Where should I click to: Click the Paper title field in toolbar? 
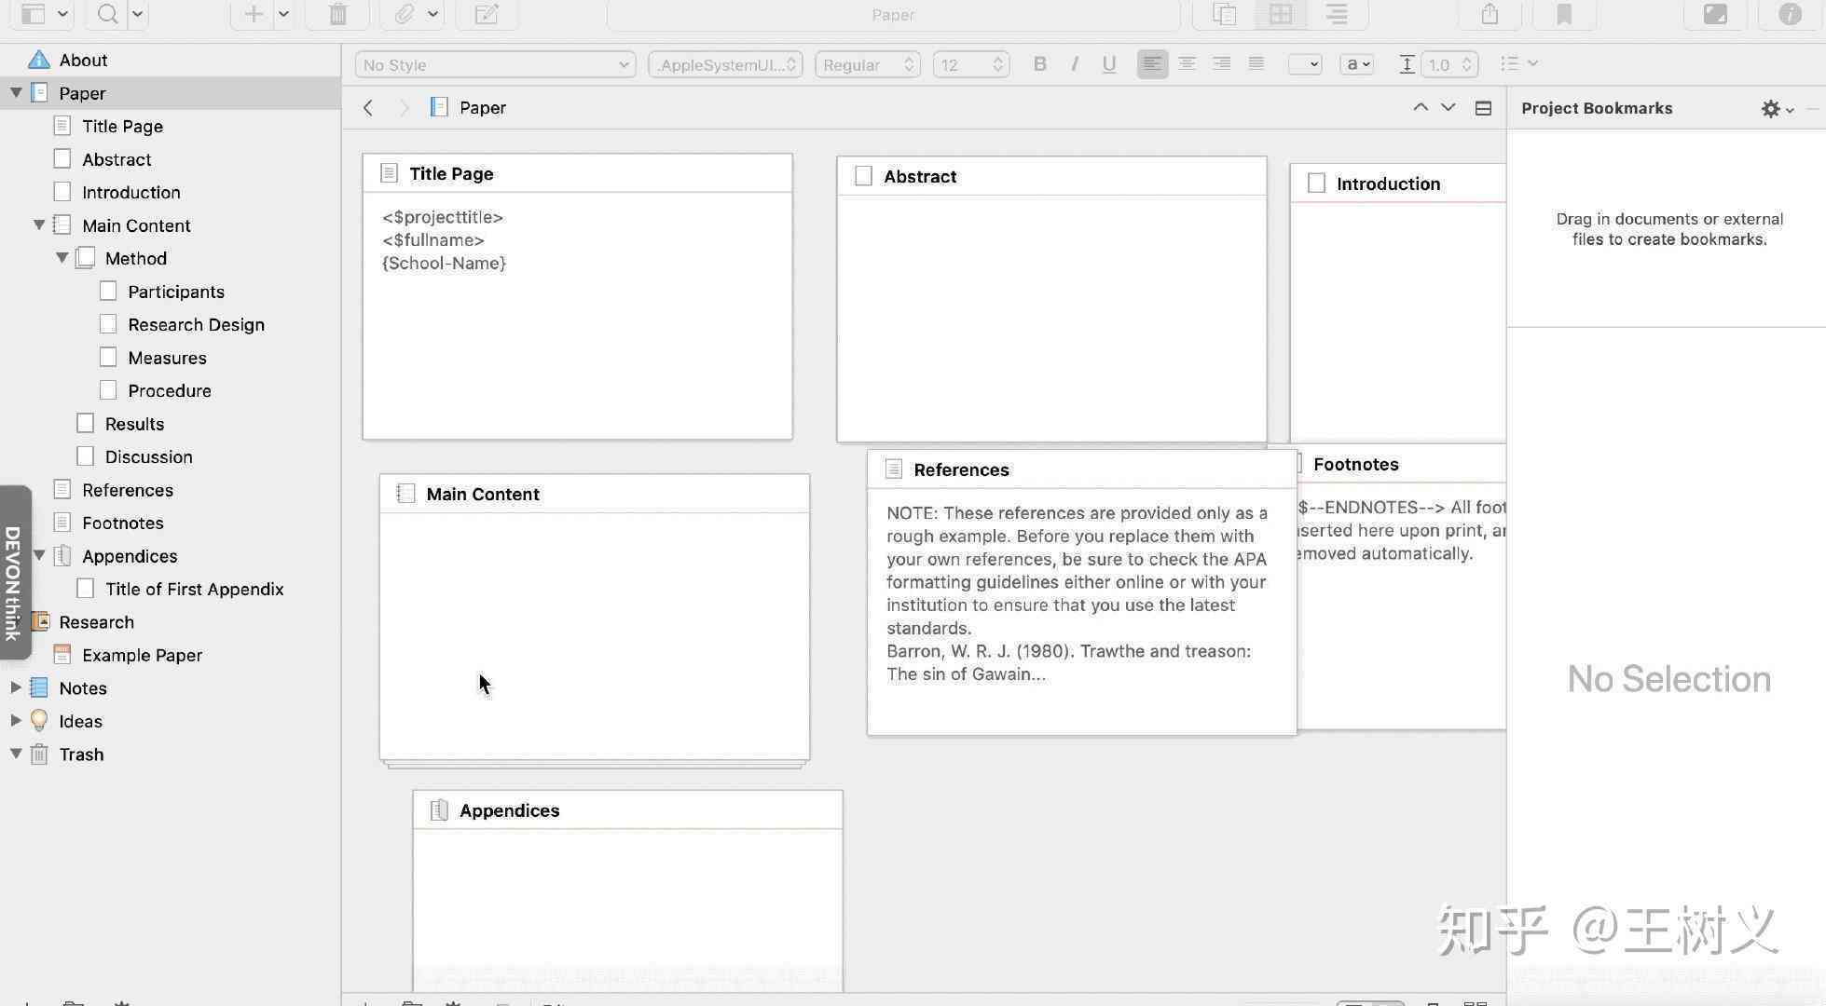pyautogui.click(x=893, y=14)
